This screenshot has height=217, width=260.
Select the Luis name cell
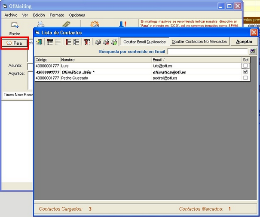[106, 66]
